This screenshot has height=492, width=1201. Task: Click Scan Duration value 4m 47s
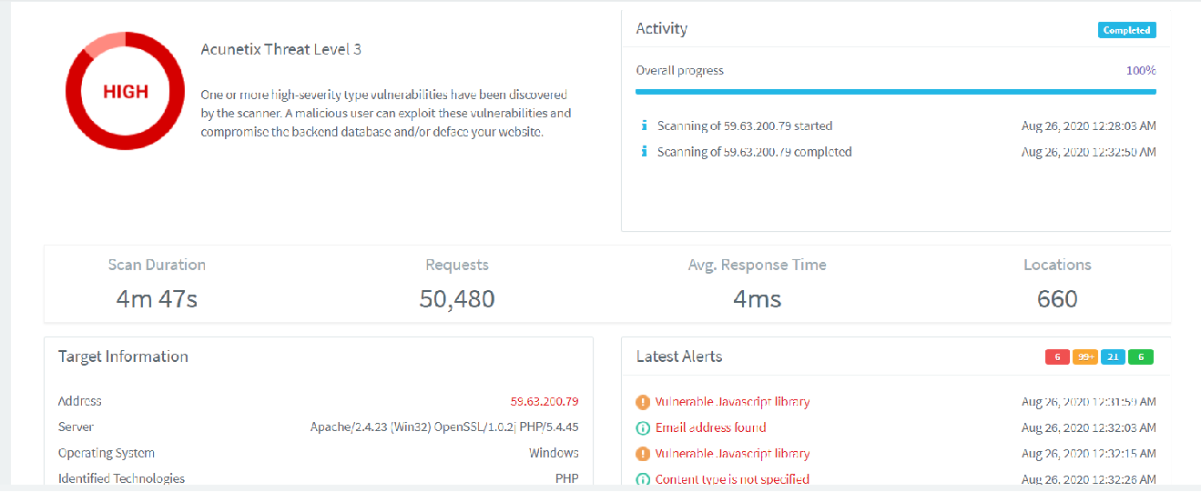(157, 298)
